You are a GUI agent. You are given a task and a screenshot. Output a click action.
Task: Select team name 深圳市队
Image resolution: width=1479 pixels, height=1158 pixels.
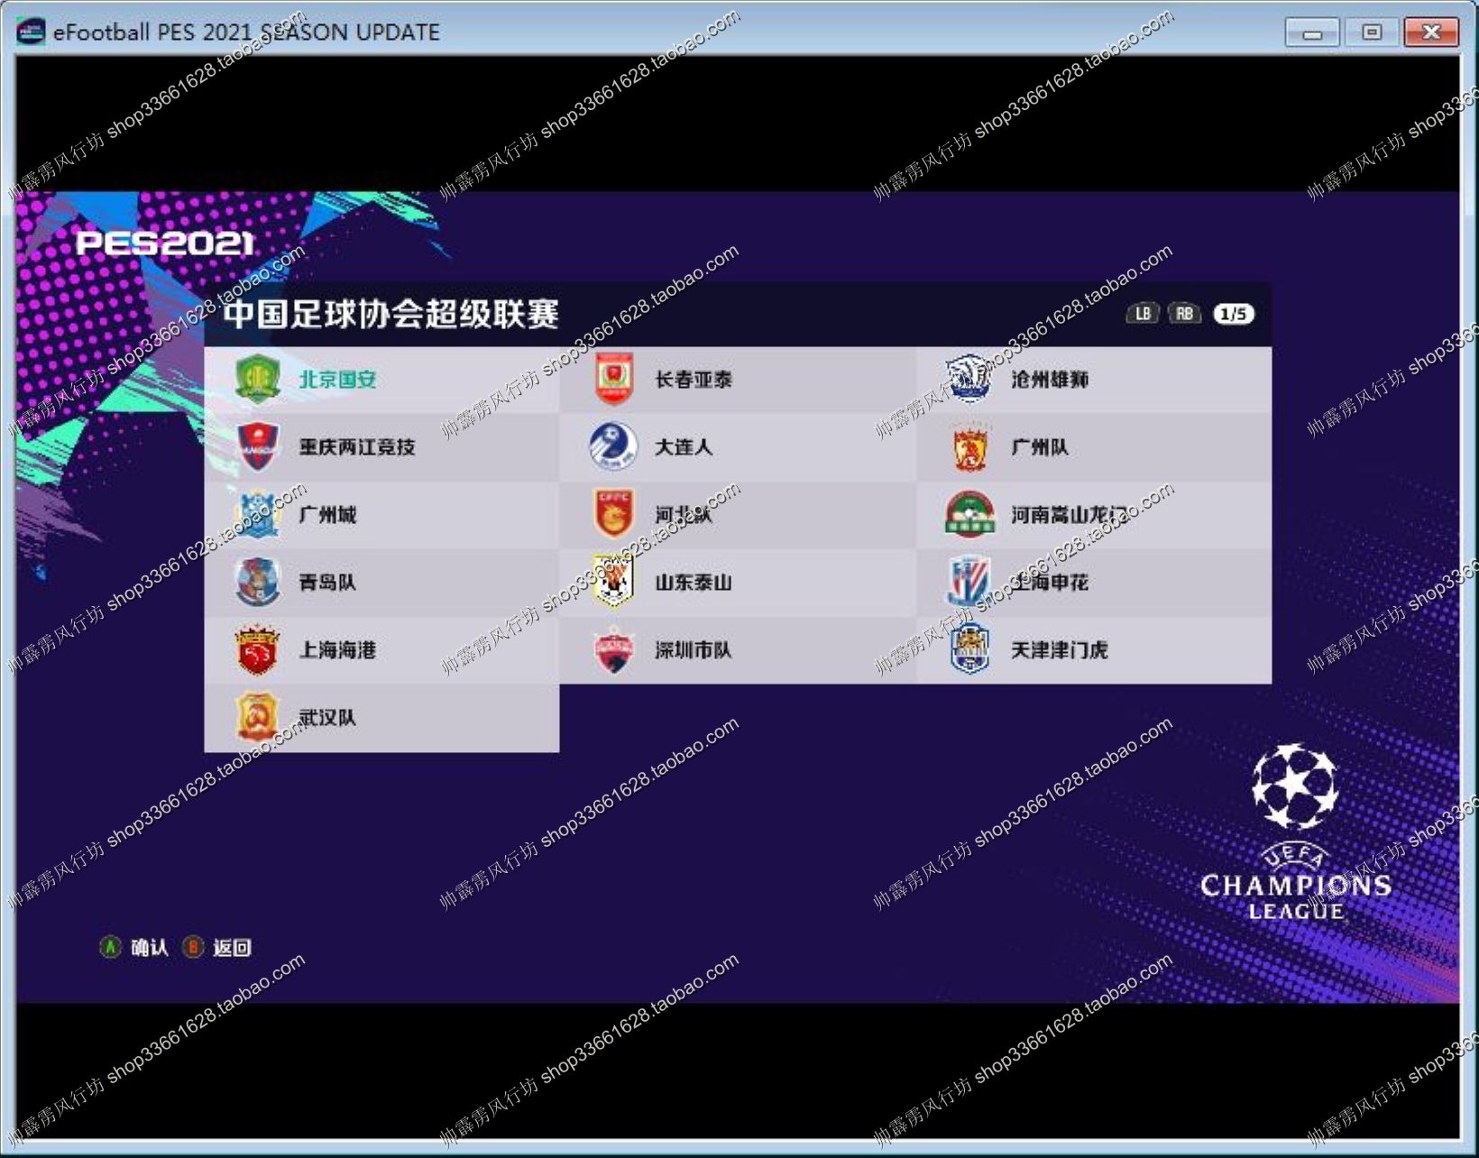[x=694, y=650]
